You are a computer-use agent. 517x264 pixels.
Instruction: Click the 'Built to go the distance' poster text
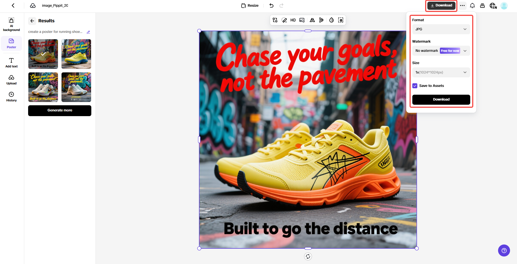(x=311, y=229)
